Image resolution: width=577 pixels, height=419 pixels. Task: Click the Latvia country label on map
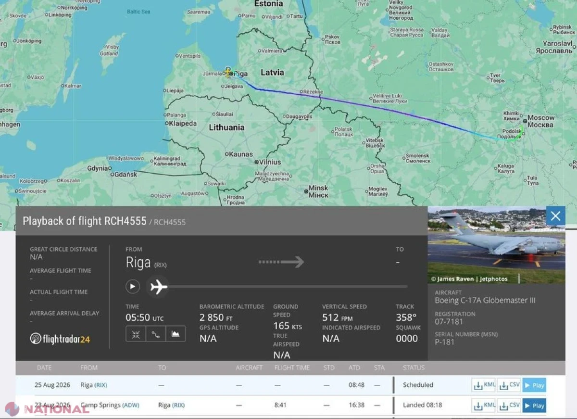(272, 73)
